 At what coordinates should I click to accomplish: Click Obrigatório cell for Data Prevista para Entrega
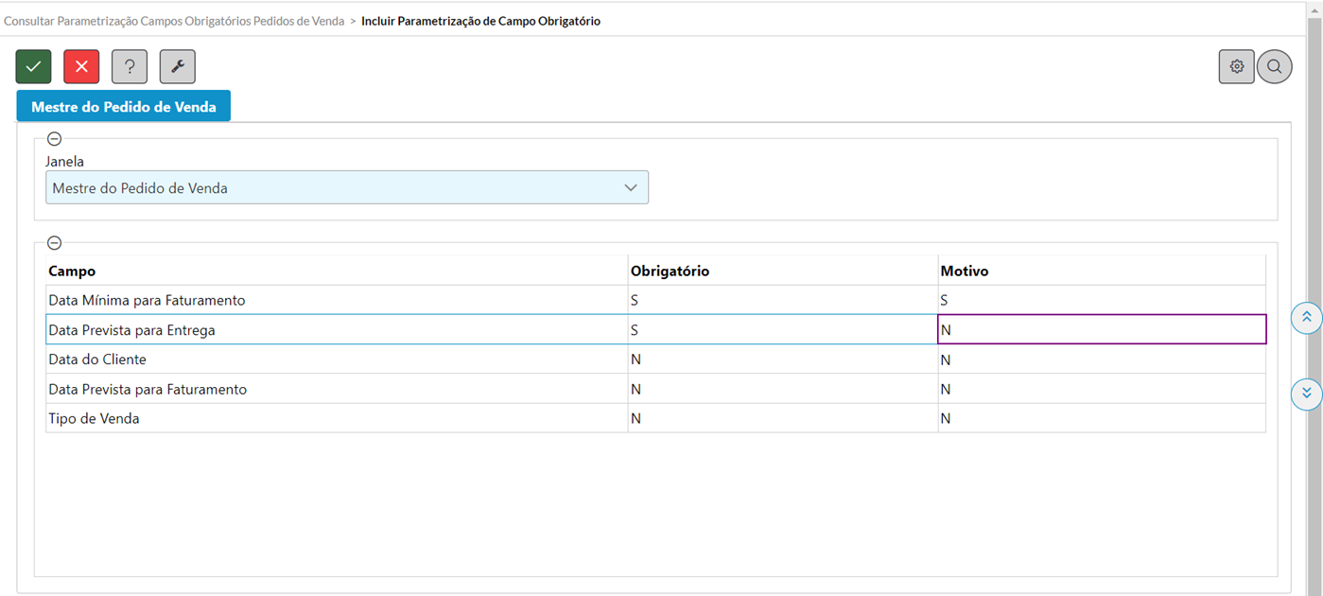(783, 329)
